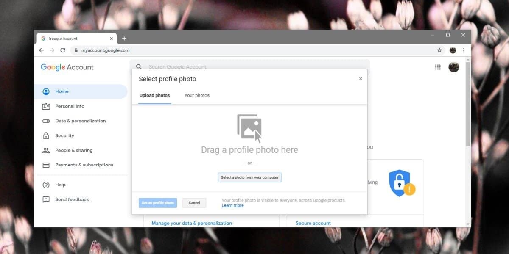The image size is (509, 254).
Task: Switch to the Your photos tab
Action: point(197,95)
